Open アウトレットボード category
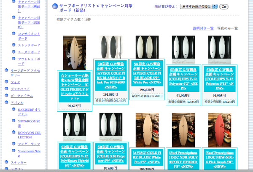The image size is (253, 172). (x=29, y=61)
